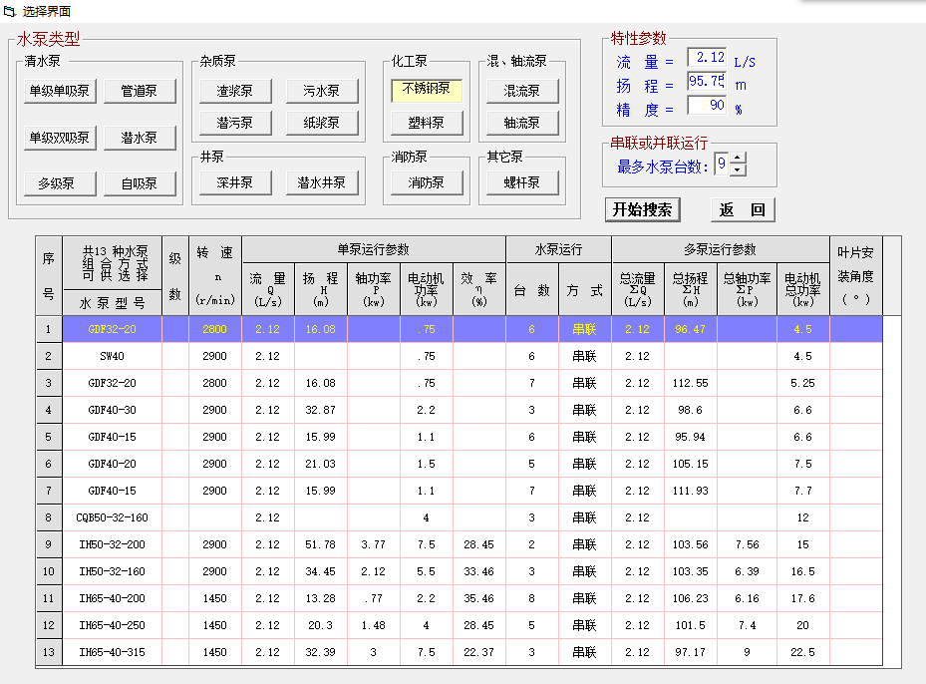Select the IH65-40-200 model cell
The height and width of the screenshot is (684, 926).
[x=113, y=598]
